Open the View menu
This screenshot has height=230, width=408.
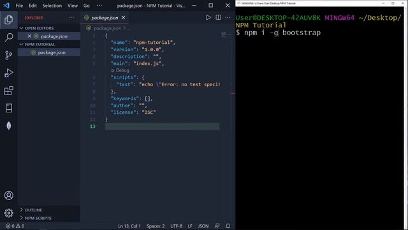pos(72,6)
